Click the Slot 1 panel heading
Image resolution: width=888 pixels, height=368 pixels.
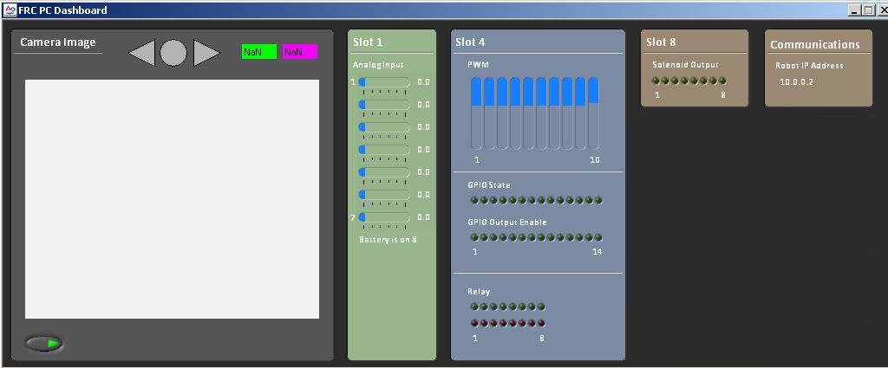click(x=368, y=42)
